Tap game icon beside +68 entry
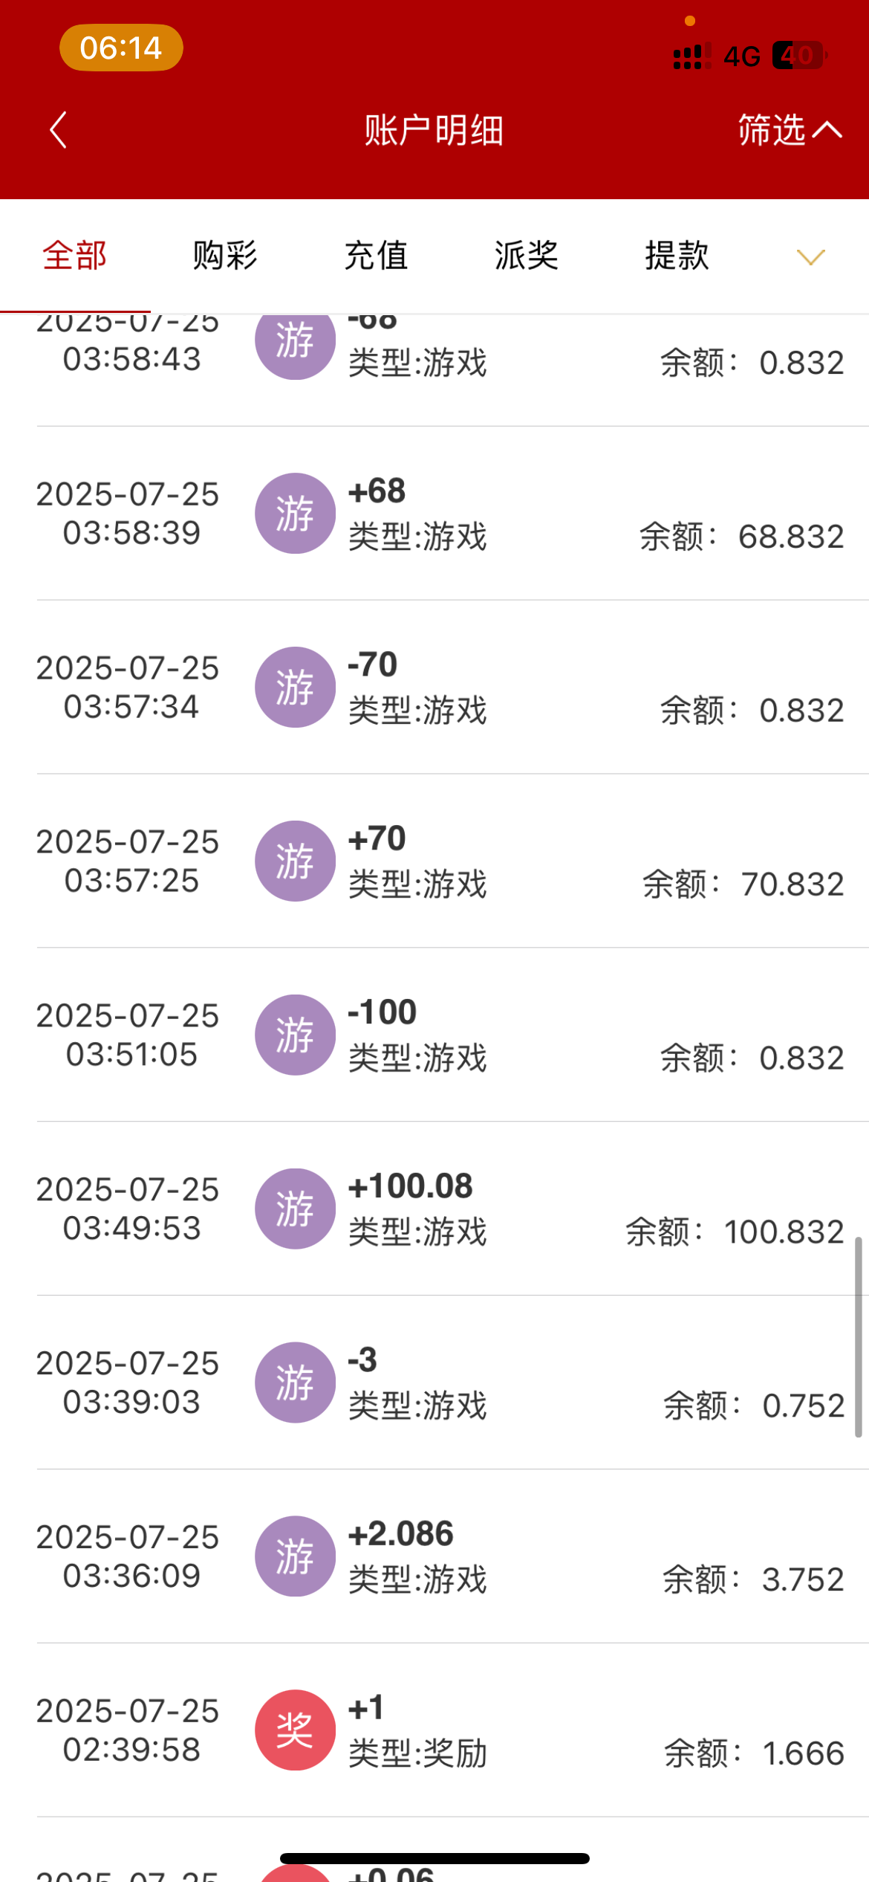 tap(295, 514)
